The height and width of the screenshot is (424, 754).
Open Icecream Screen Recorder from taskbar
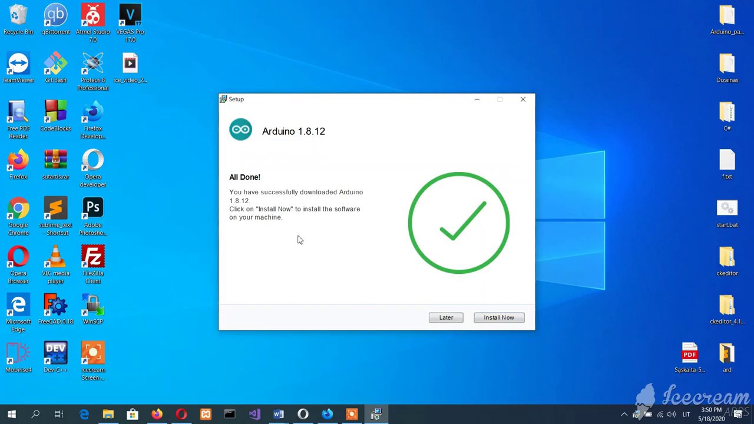[352, 415]
